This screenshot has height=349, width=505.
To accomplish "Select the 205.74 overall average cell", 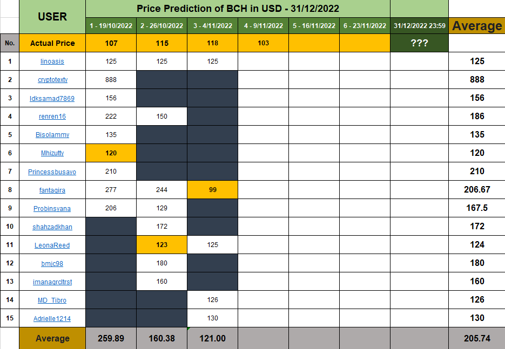I will tap(477, 338).
